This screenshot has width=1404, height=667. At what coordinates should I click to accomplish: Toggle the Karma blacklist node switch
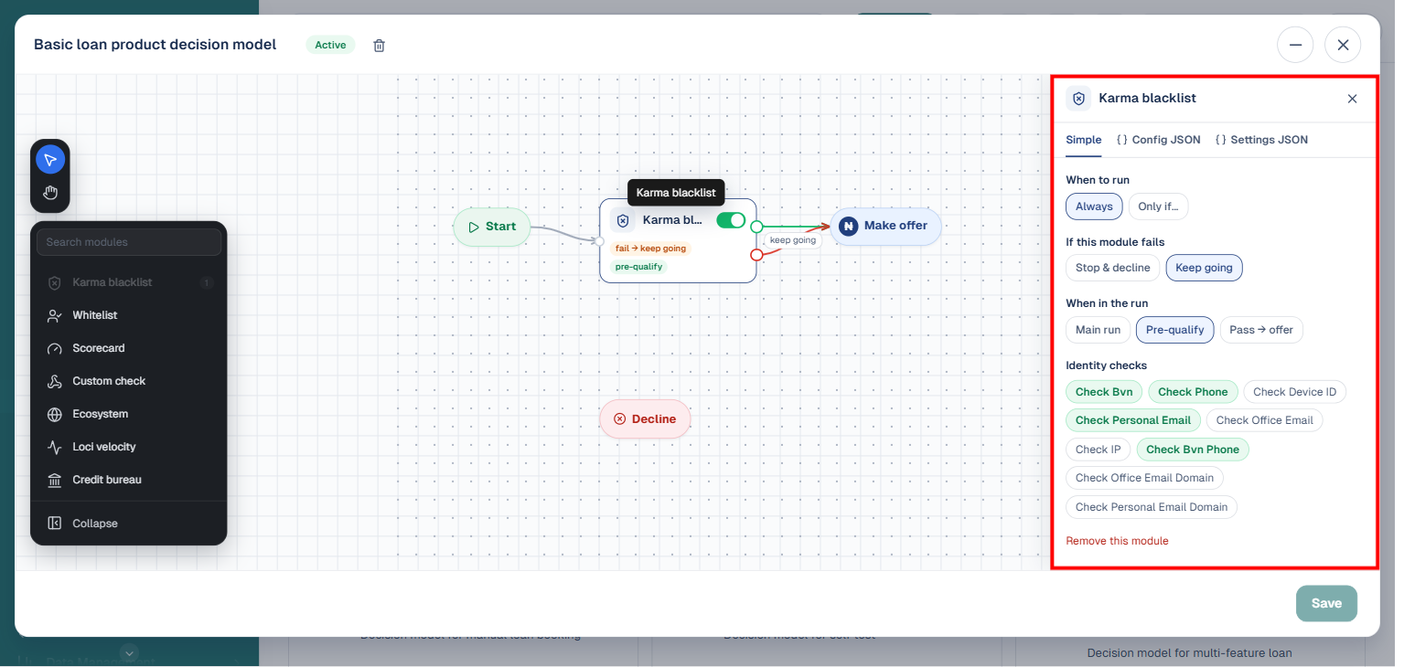point(731,220)
